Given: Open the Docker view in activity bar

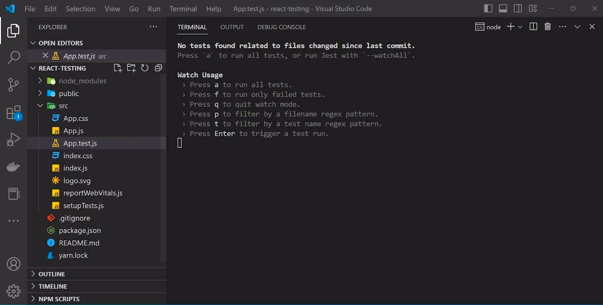Looking at the screenshot, I should pyautogui.click(x=14, y=167).
